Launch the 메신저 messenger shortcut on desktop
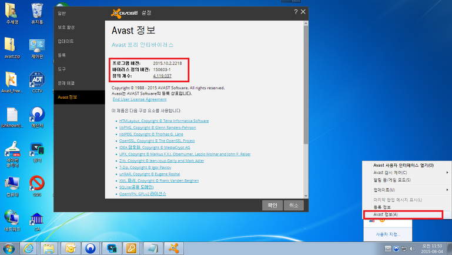Screen dimensions: 452x255 click(37, 118)
